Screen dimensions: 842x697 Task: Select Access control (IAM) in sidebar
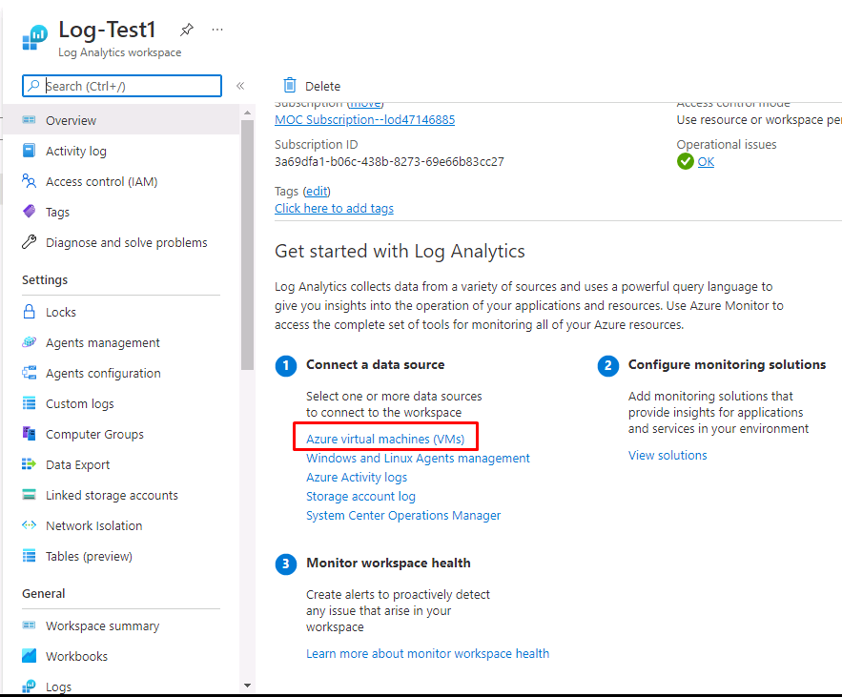[98, 181]
